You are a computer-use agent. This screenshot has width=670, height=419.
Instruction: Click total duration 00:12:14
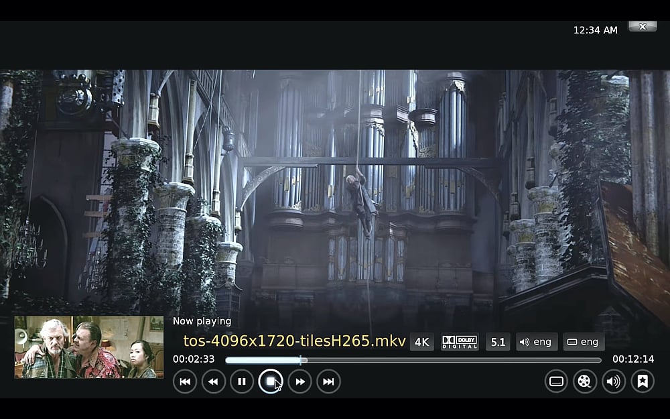tap(633, 359)
